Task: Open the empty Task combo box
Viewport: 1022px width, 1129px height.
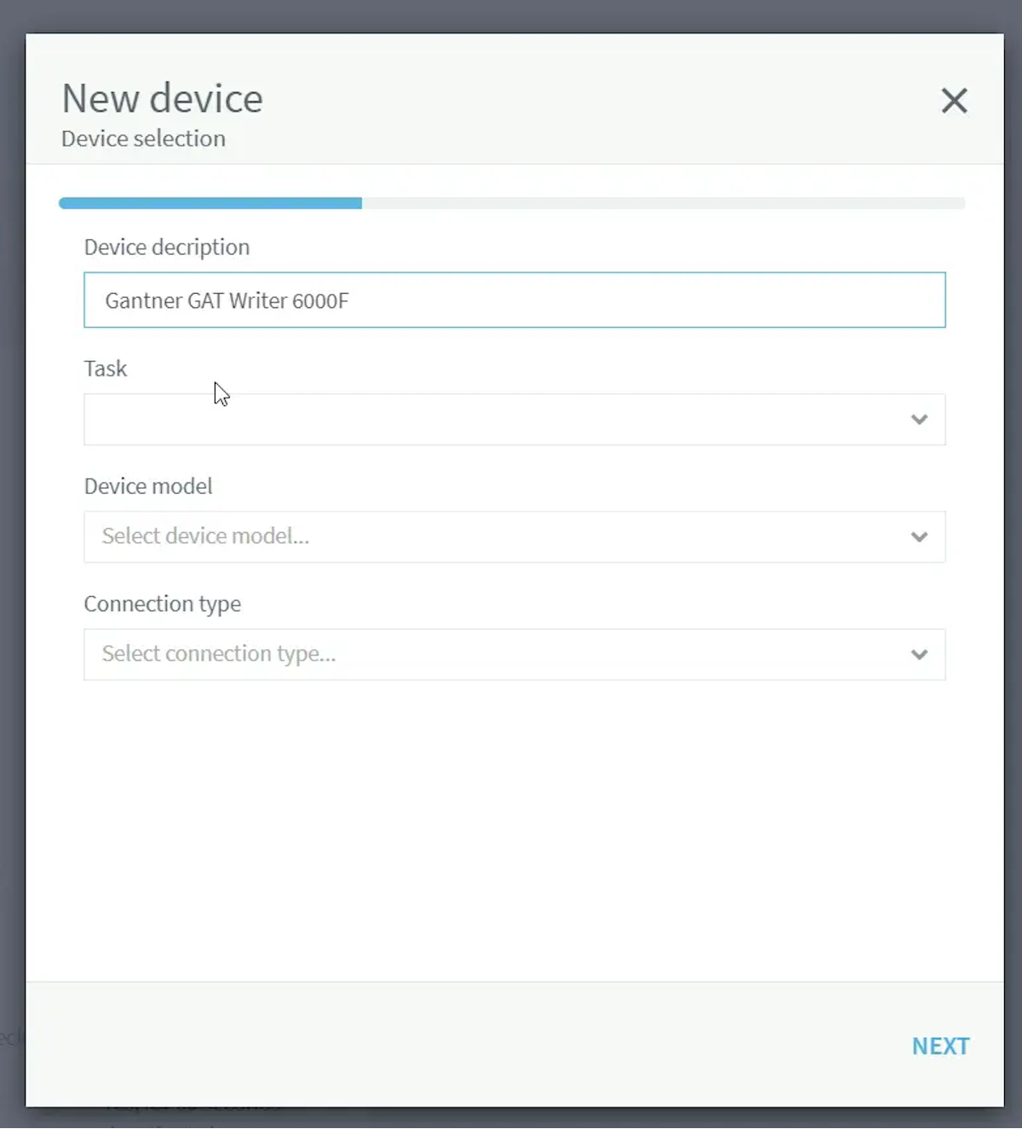Action: click(514, 419)
